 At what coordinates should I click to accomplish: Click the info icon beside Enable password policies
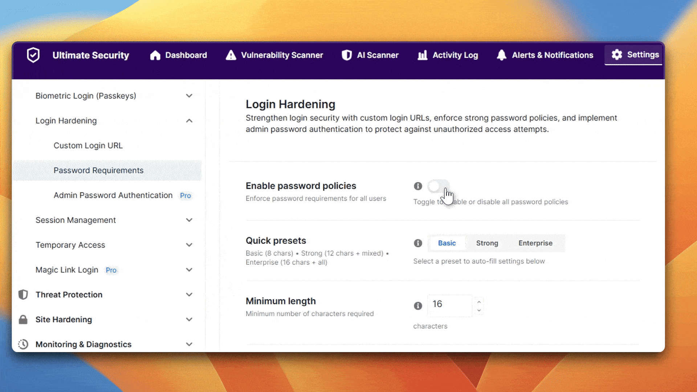tap(418, 186)
